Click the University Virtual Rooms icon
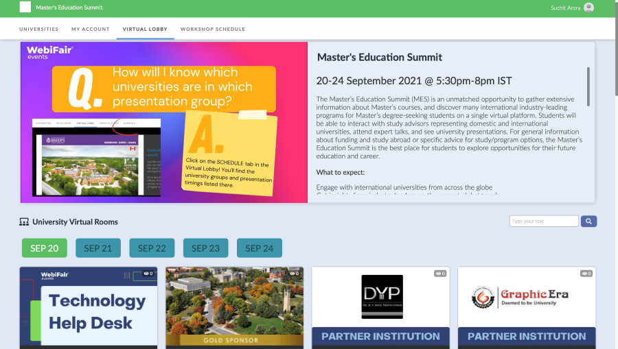618x349 pixels. pyautogui.click(x=24, y=222)
